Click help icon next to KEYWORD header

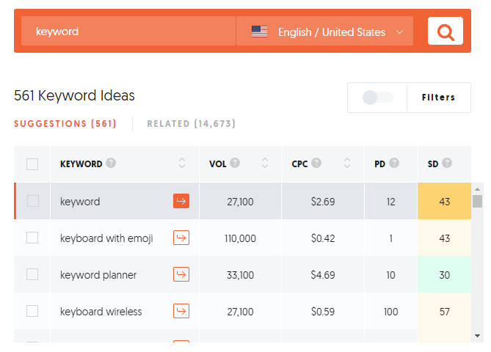click(111, 163)
